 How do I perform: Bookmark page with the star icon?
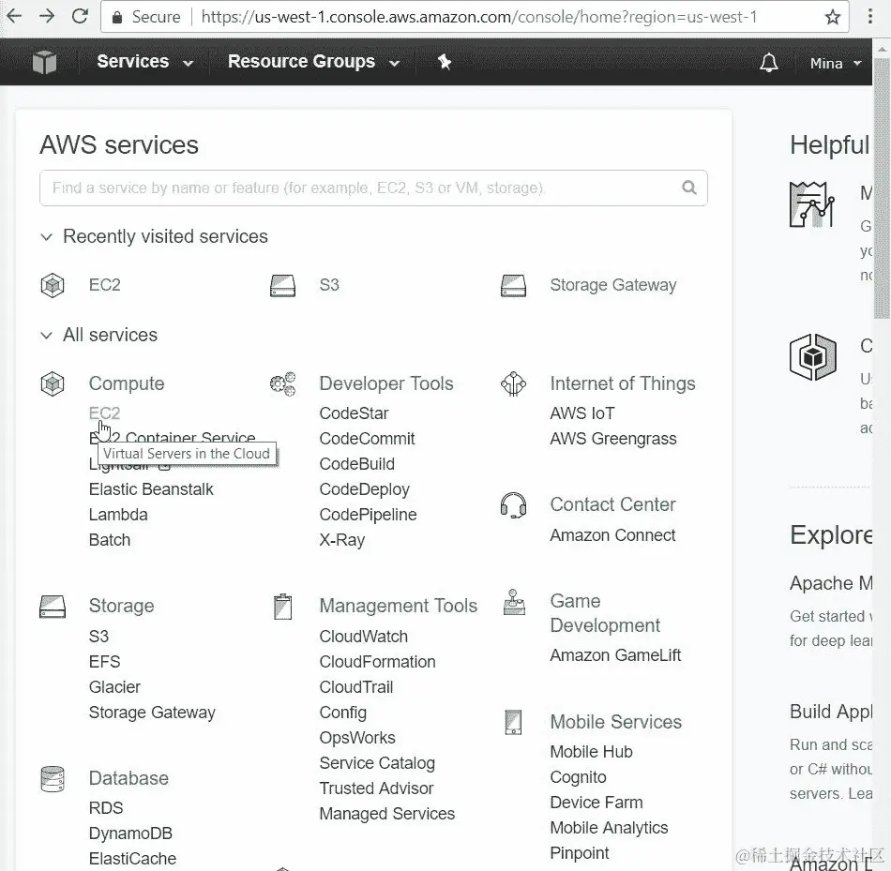[832, 17]
